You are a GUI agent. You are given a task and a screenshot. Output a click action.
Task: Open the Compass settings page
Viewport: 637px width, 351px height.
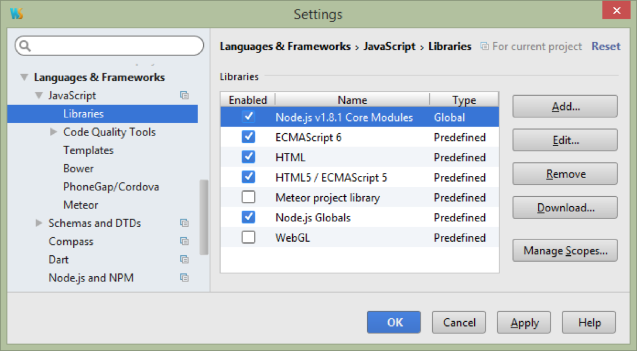(71, 242)
